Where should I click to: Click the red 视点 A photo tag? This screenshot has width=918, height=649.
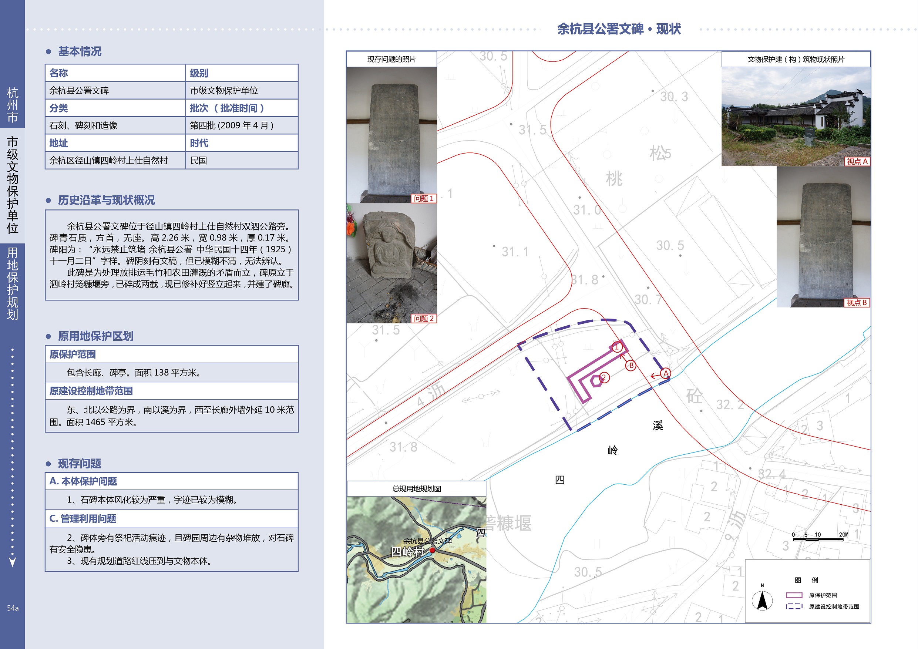click(x=857, y=162)
